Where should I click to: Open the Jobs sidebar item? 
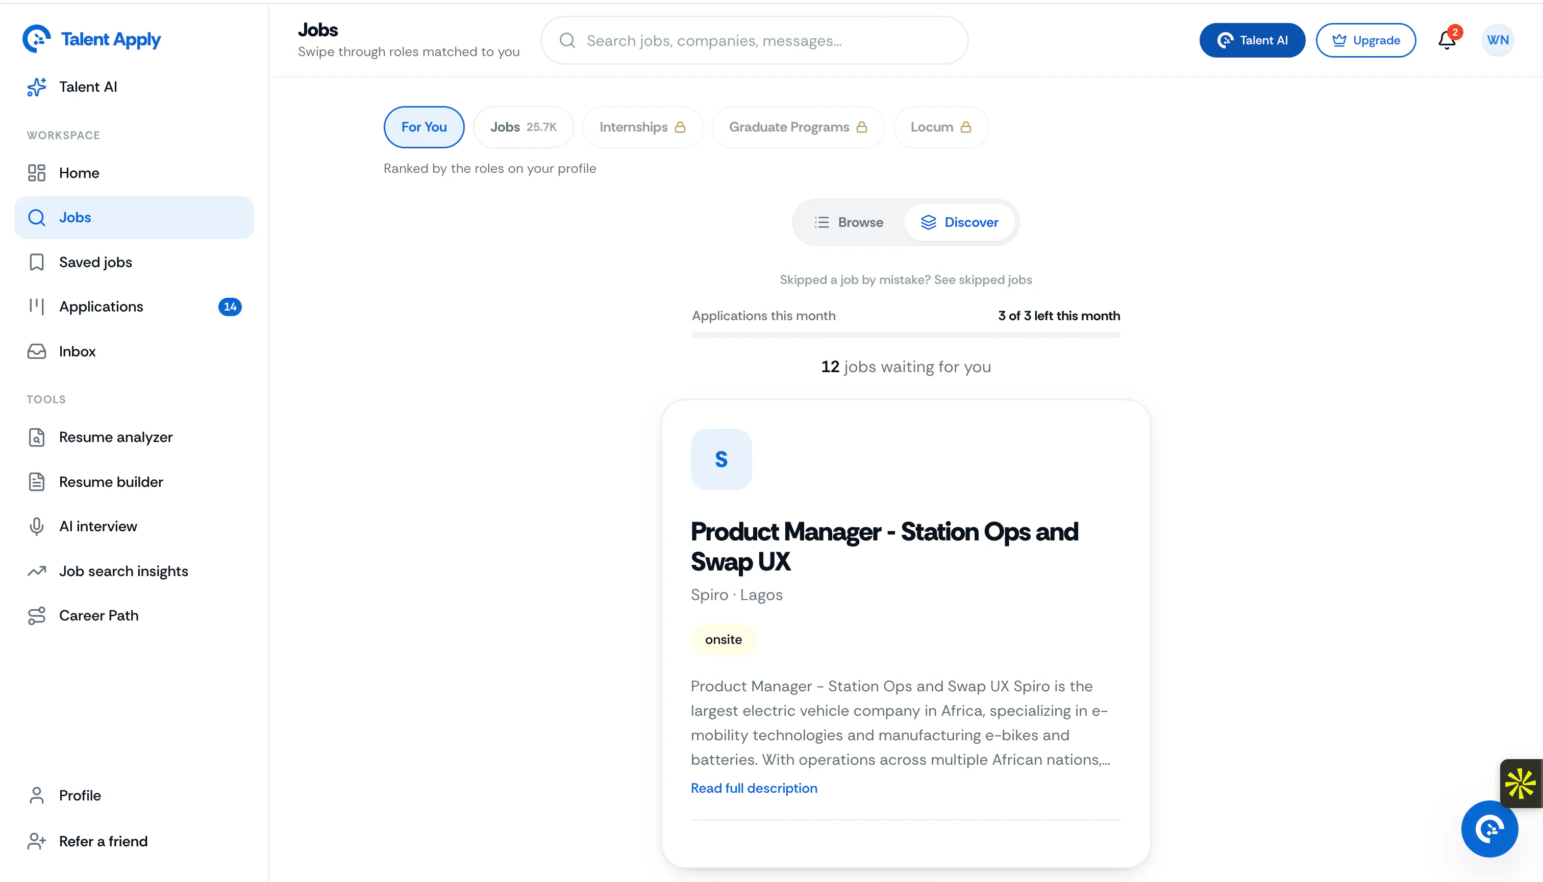[134, 218]
